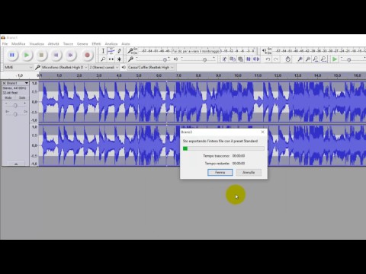Image resolution: width=366 pixels, height=274 pixels.
Task: Open the MME audio host dropdown
Action: (18, 67)
